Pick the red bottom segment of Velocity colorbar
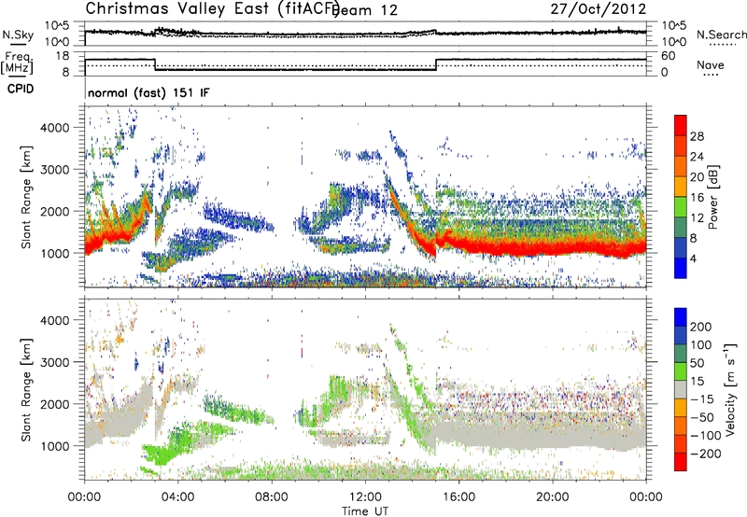The width and height of the screenshot is (747, 517). point(681,461)
